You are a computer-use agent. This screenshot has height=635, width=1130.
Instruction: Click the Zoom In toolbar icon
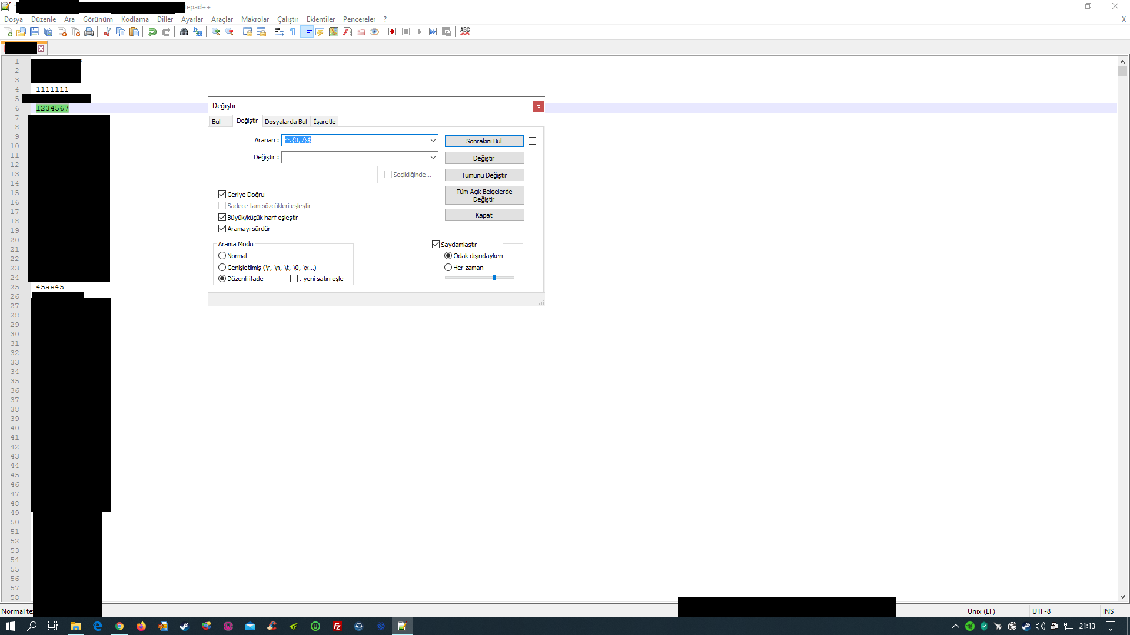[x=216, y=32]
